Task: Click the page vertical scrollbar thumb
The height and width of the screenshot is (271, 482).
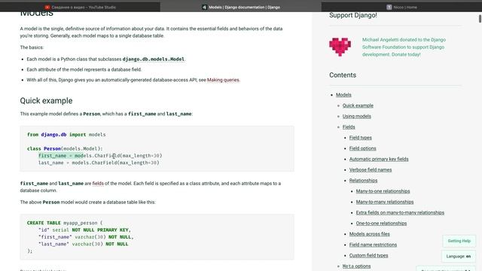Action: click(x=480, y=19)
